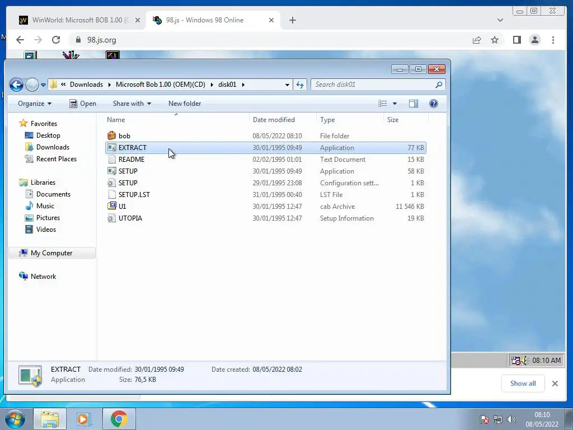This screenshot has width=573, height=430.
Task: Open the Share with menu
Action: [x=132, y=104]
